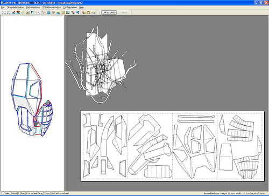Maximize the Pepakura Designer window
The image size is (269, 196).
coord(261,3)
